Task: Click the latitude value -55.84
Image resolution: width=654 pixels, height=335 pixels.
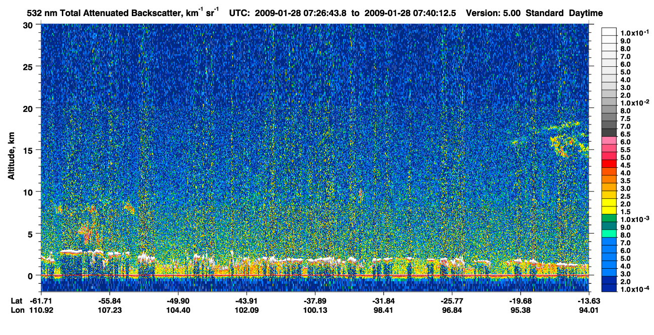Action: point(110,301)
